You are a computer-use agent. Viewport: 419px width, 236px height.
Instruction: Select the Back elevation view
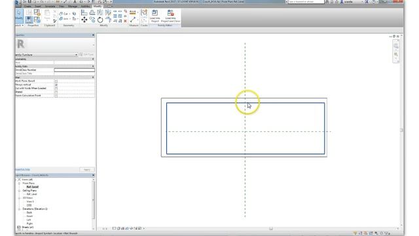[x=29, y=212]
